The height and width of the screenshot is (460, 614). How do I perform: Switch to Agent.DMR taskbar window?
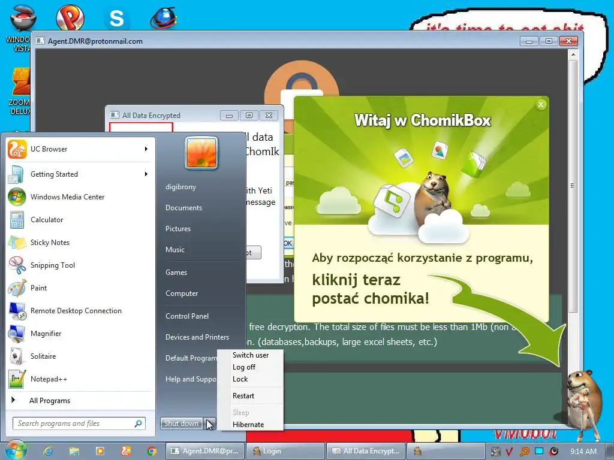pyautogui.click(x=205, y=451)
